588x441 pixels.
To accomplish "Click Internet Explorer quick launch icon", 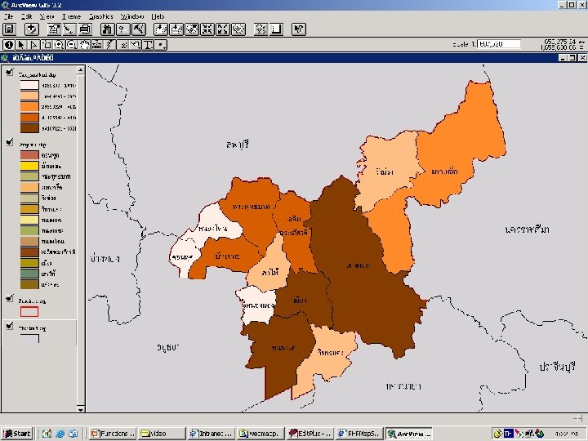I will click(60, 434).
